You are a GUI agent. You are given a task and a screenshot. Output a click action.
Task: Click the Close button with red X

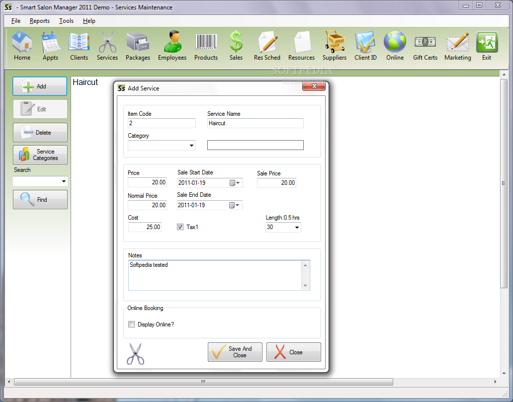point(293,352)
